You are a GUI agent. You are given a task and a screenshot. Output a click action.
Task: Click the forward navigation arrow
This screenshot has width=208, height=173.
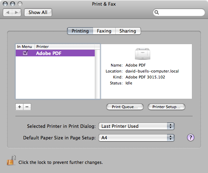pyautogui.click(x=16, y=13)
